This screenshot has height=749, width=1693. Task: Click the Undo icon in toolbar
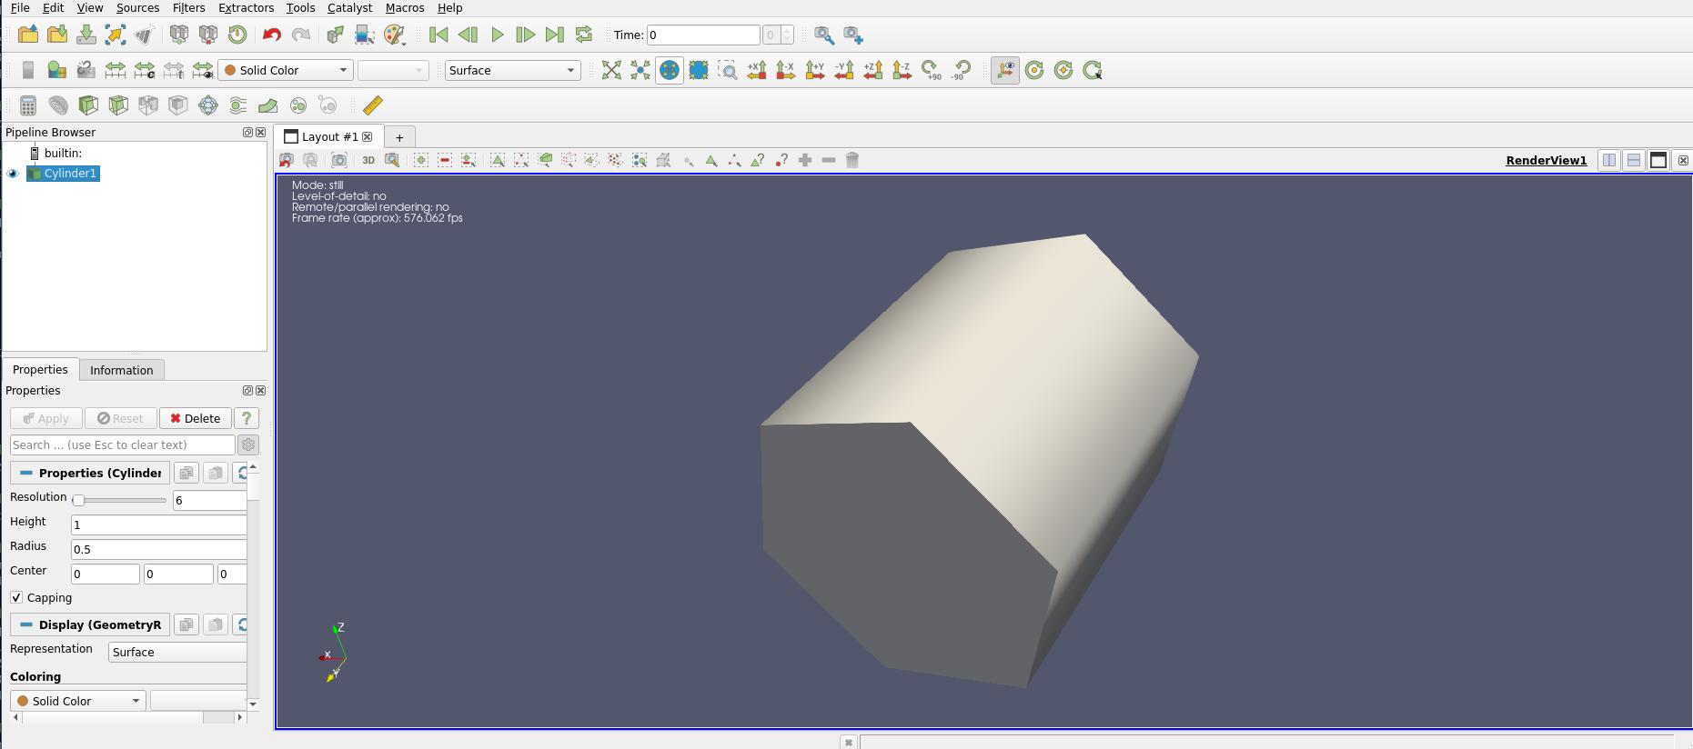click(271, 35)
